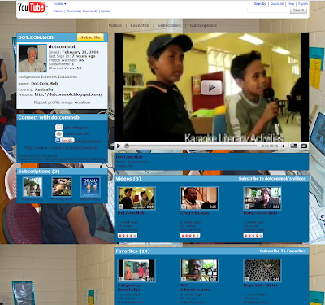Open the English language dropdown
The height and width of the screenshot is (305, 325).
pos(59,4)
